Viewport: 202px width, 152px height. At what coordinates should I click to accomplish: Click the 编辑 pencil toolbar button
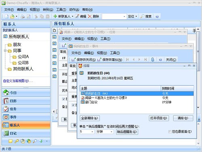pos(80,17)
